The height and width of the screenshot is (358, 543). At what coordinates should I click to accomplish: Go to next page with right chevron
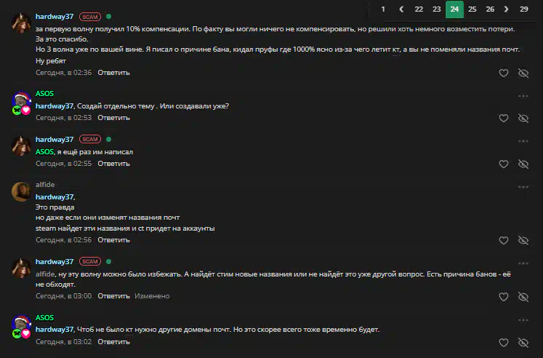(x=507, y=9)
